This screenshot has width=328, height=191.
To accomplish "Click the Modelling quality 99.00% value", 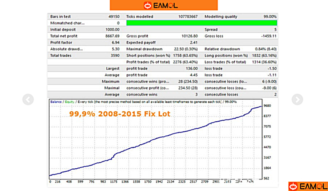I will (270, 17).
